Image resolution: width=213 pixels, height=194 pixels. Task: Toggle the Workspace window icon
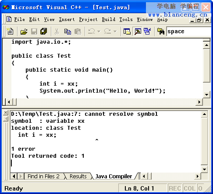click(x=127, y=31)
